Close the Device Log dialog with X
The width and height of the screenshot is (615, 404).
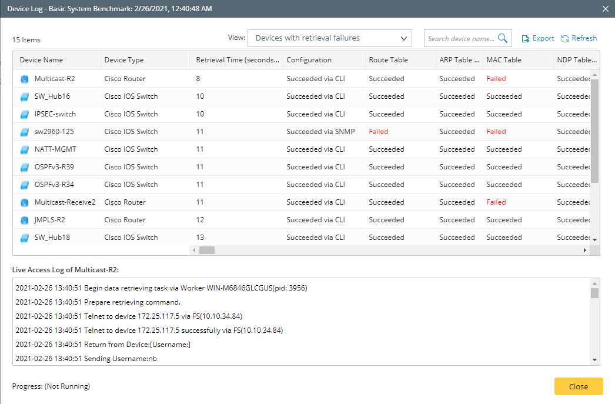(x=605, y=9)
